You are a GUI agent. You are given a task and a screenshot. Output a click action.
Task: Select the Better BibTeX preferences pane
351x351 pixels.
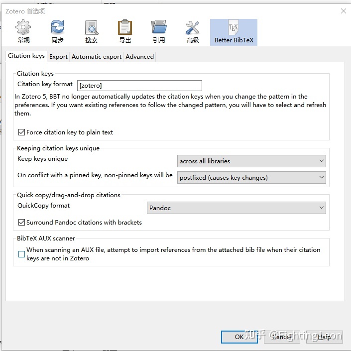[x=234, y=32]
